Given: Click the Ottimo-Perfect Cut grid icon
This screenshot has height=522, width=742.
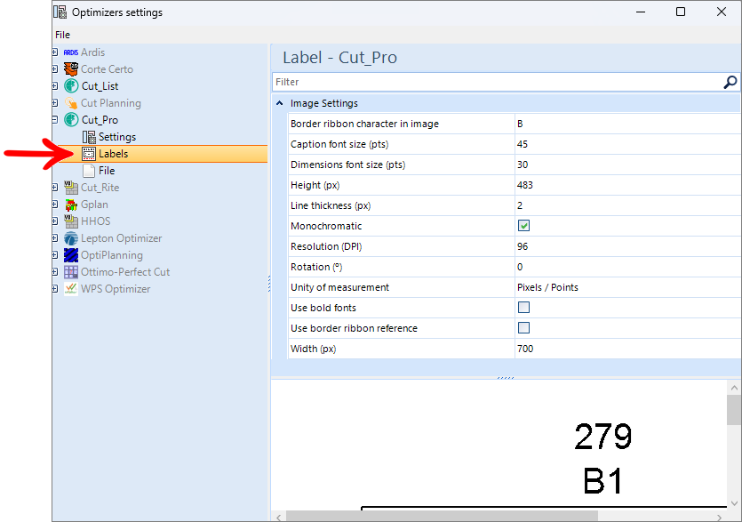Looking at the screenshot, I should 71,272.
